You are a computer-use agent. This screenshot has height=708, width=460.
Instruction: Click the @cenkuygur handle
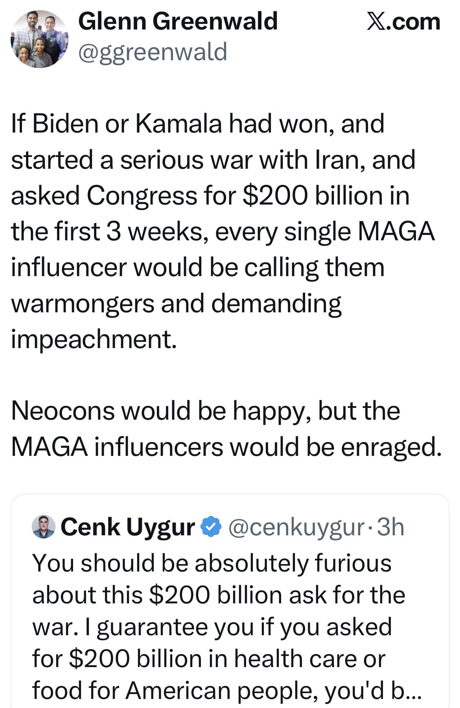296,527
